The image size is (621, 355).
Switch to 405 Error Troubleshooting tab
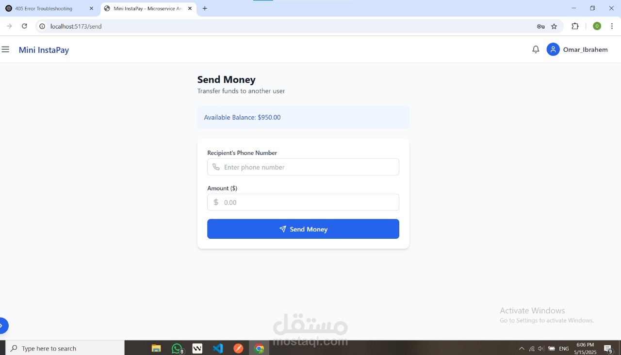coord(49,8)
